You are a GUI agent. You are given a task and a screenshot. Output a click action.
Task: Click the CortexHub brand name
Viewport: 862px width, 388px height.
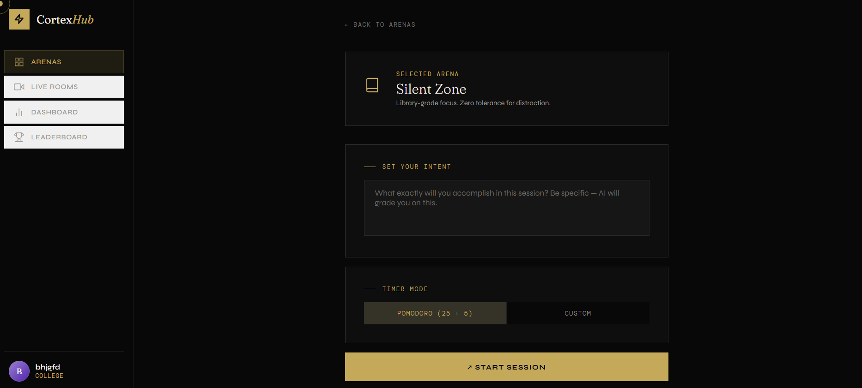[65, 19]
